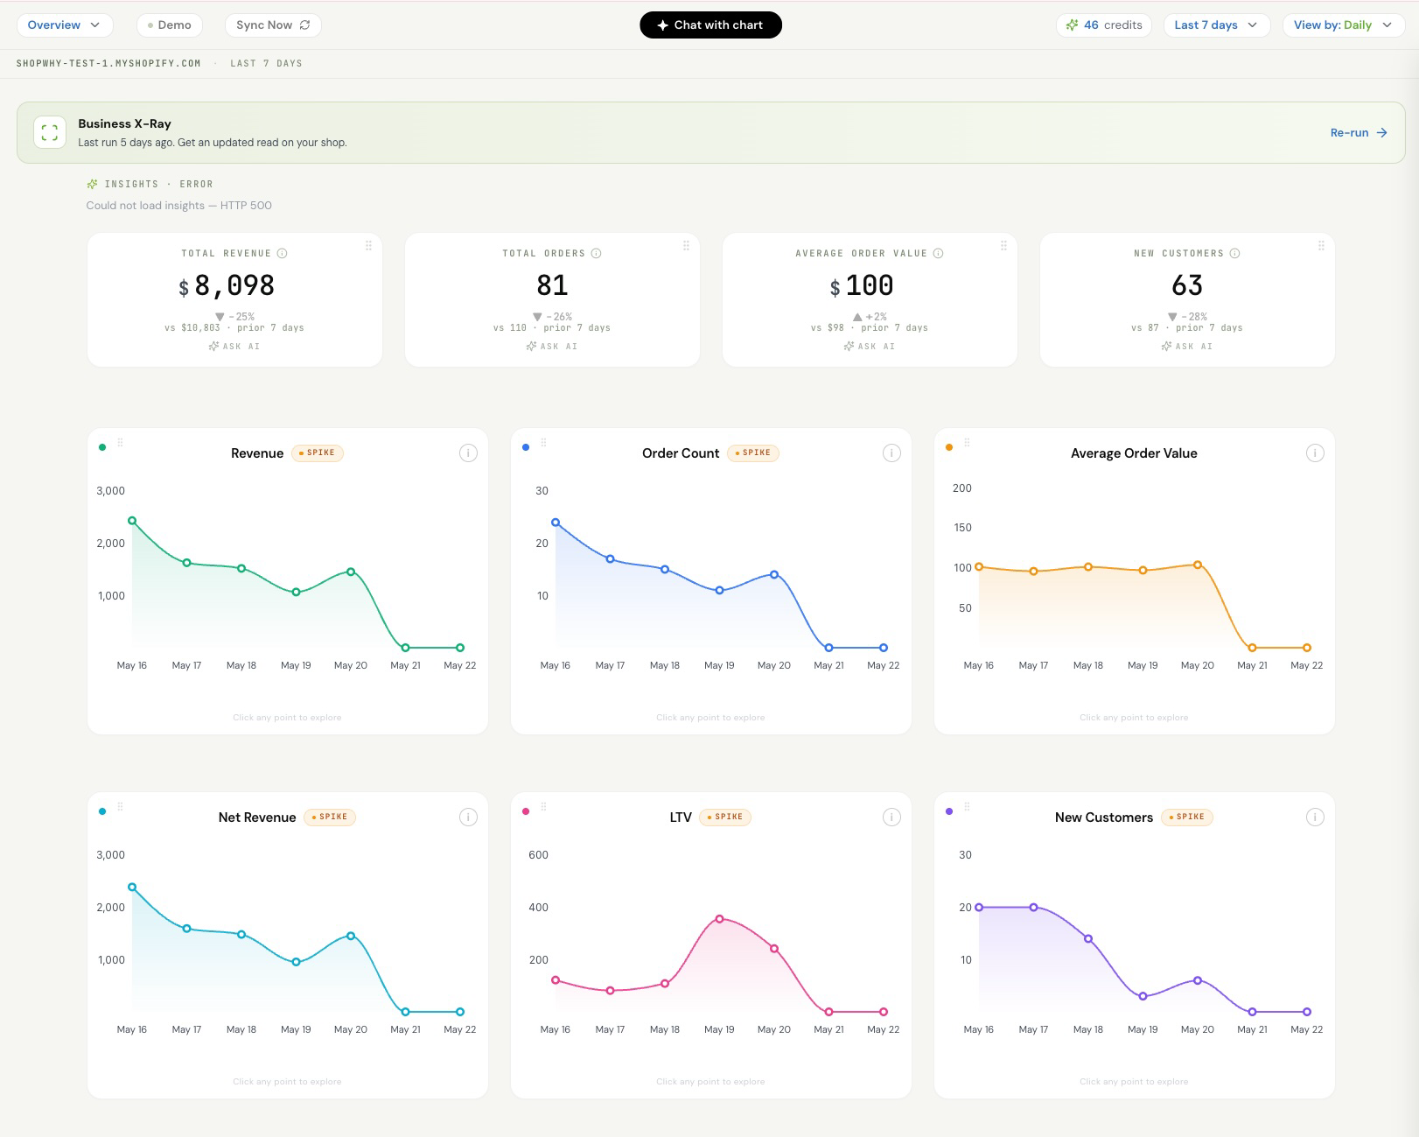Click May 21 point on Order Count chart
Screen dimensions: 1419x1137
click(828, 648)
